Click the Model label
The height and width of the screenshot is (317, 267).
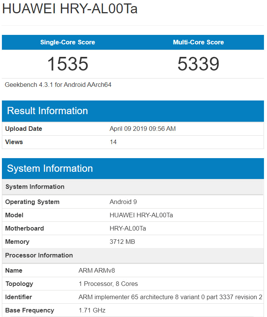point(14,215)
